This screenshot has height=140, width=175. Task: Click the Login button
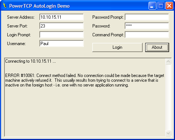(x=117, y=47)
